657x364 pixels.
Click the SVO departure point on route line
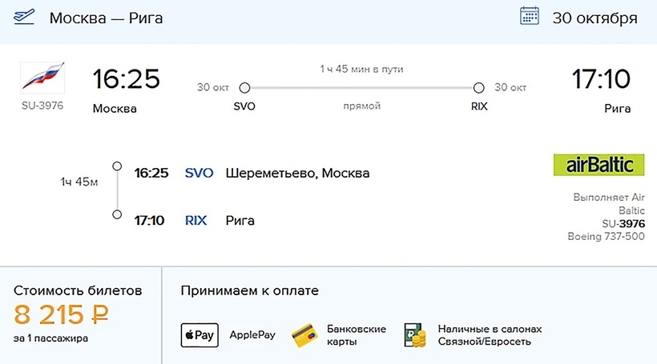click(245, 88)
